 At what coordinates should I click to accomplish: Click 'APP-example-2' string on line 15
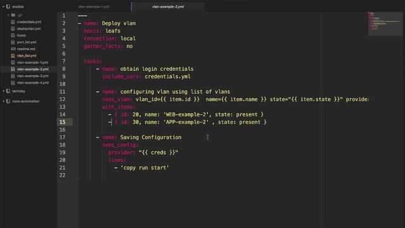point(186,122)
